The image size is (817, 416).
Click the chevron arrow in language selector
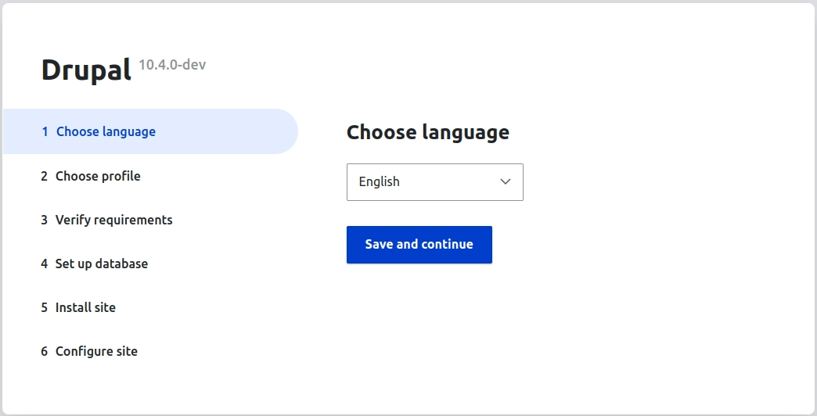coord(505,181)
